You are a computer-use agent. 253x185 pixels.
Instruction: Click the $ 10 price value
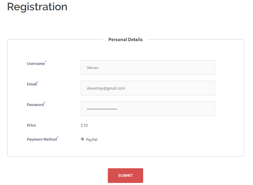[x=84, y=125]
